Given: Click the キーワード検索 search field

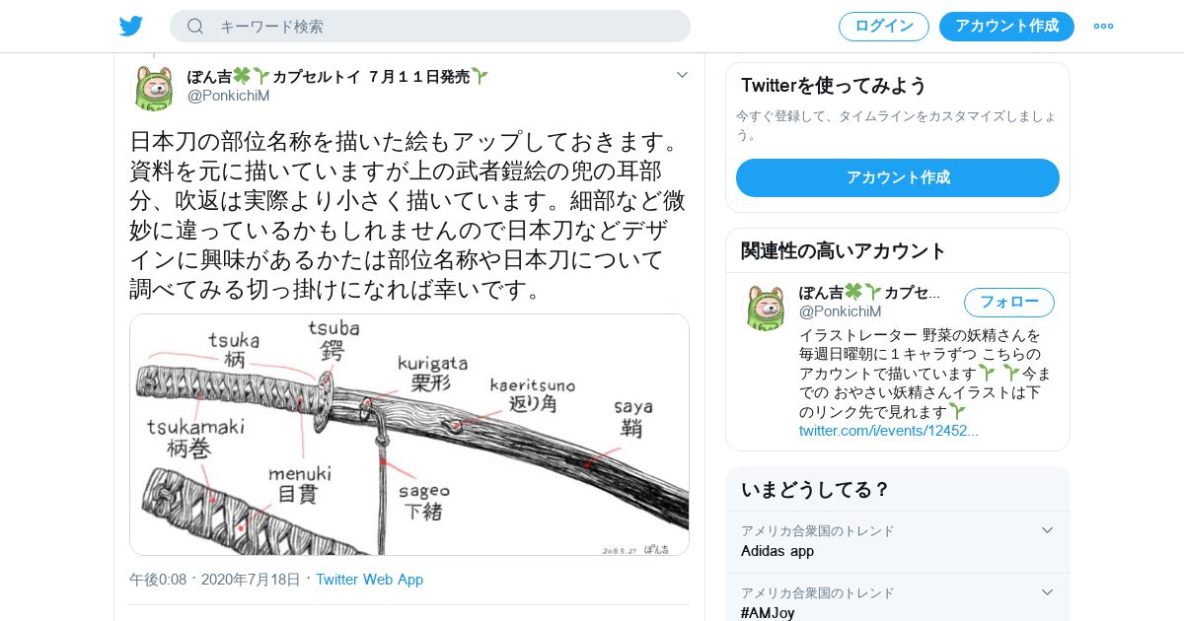Looking at the screenshot, I should pos(430,27).
